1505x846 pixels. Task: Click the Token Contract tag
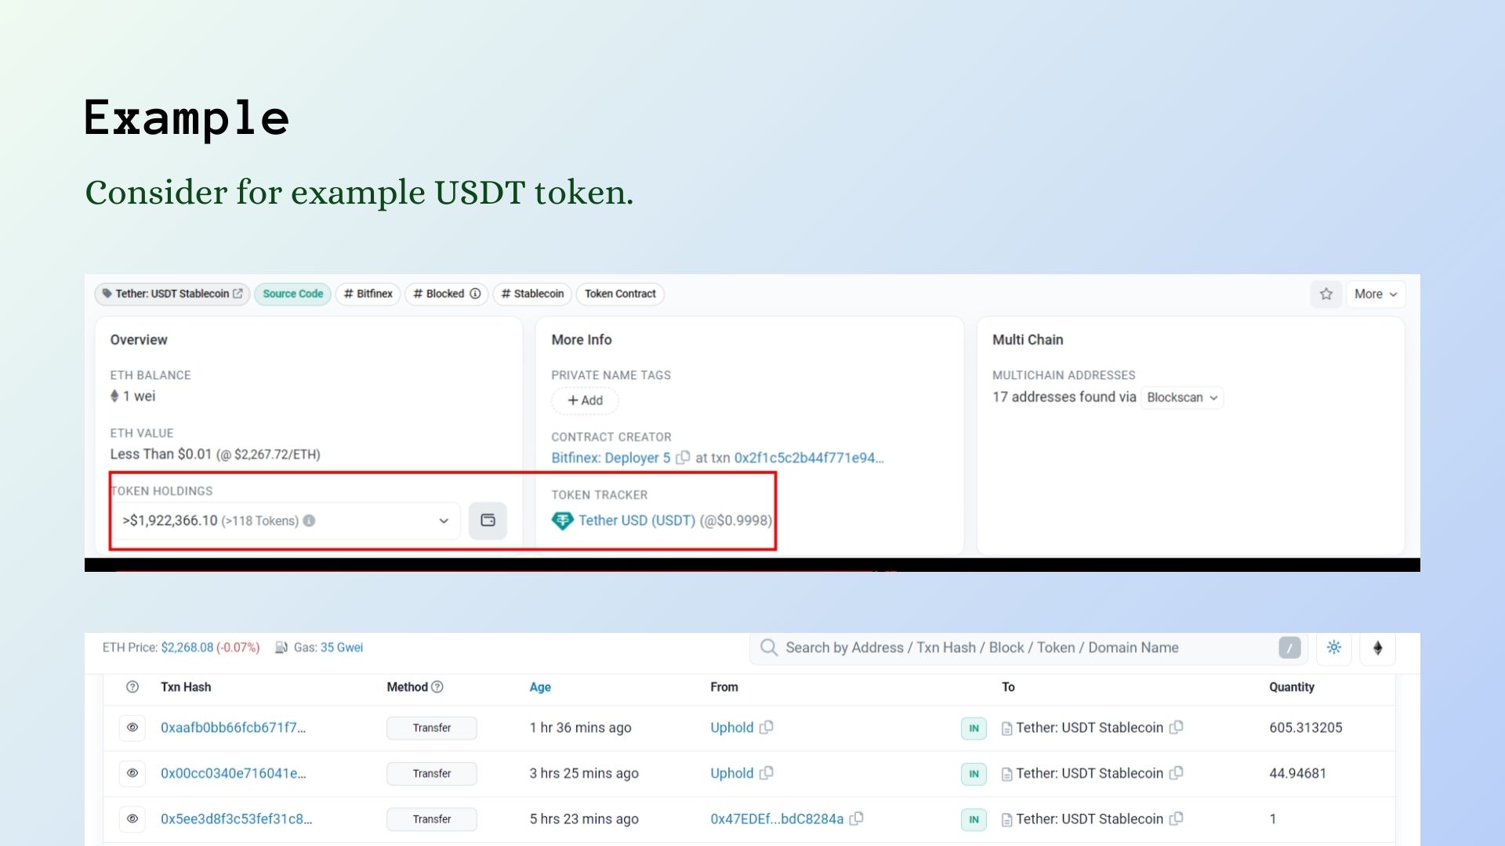[619, 294]
